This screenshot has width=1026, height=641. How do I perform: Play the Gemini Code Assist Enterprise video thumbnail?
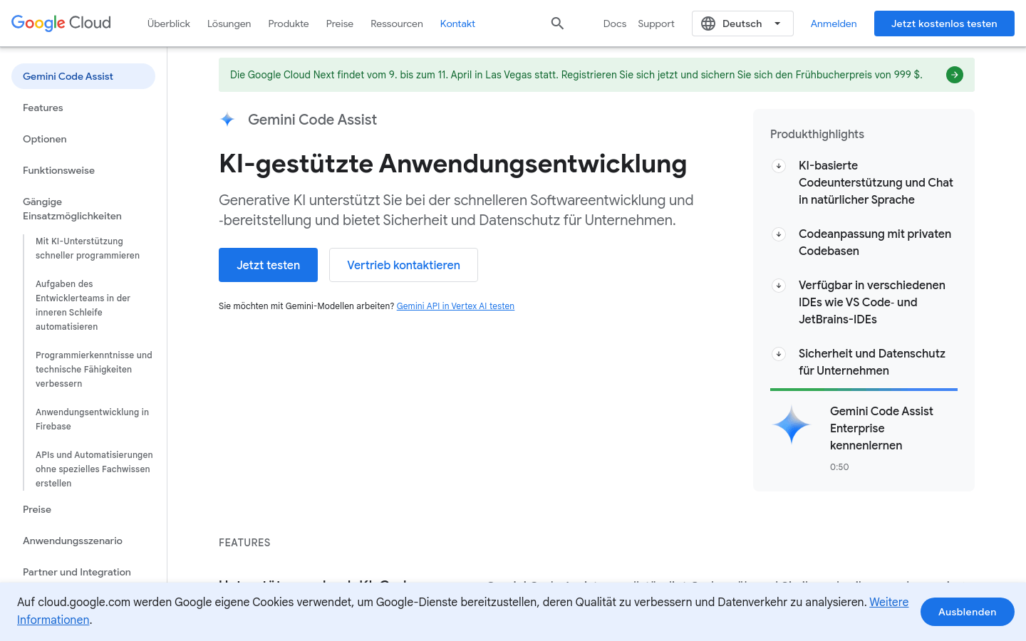[792, 424]
